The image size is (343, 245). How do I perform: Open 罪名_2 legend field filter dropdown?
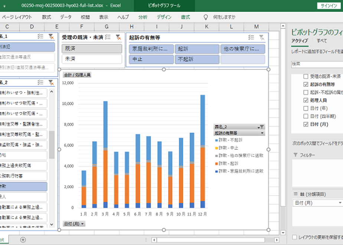point(261,127)
